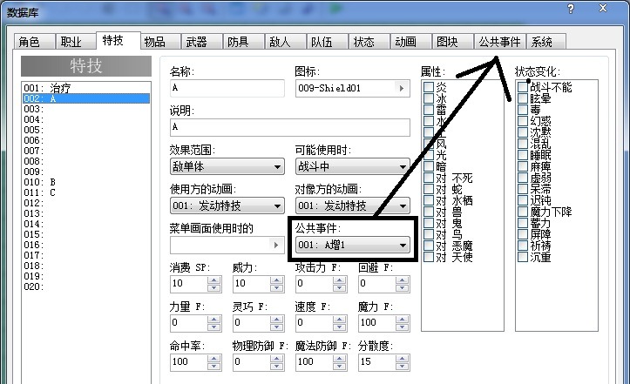Click the 力量 F value field

[x=189, y=323]
